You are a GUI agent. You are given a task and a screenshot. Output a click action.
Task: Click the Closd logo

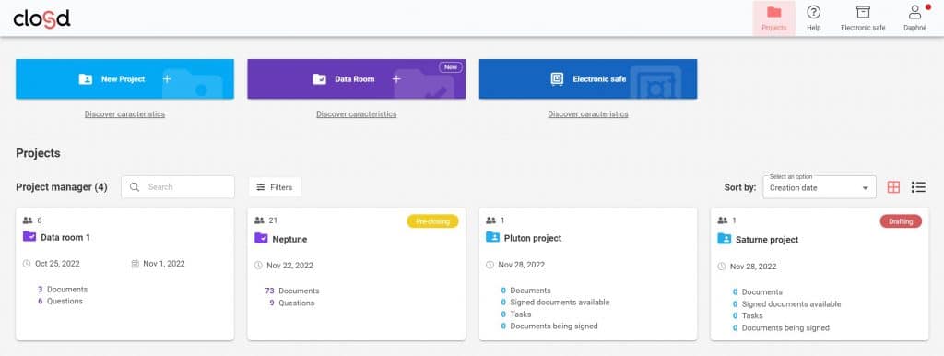(x=42, y=18)
